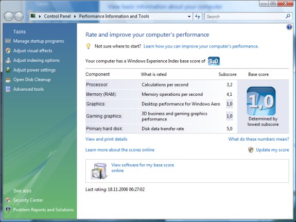Screen dimensions: 296x222
Task: Select the Graphics row label
Action: click(96, 104)
